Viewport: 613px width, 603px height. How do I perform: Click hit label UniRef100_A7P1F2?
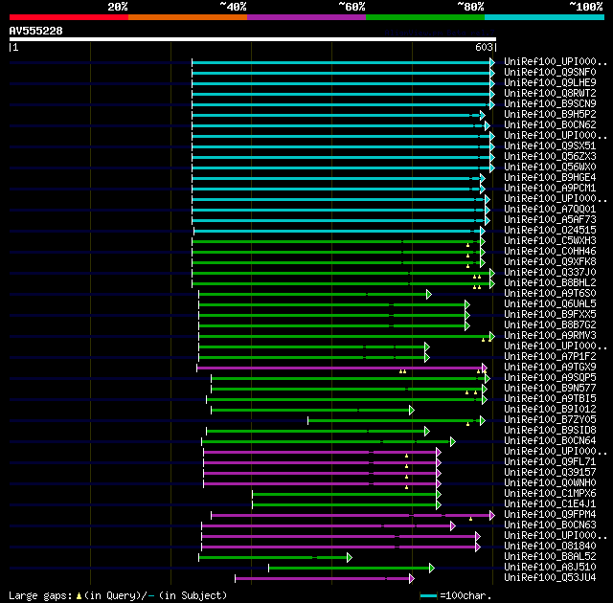click(x=550, y=357)
